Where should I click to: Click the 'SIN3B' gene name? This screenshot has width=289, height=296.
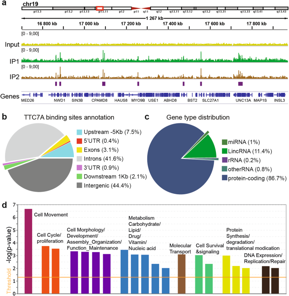pyautogui.click(x=77, y=100)
